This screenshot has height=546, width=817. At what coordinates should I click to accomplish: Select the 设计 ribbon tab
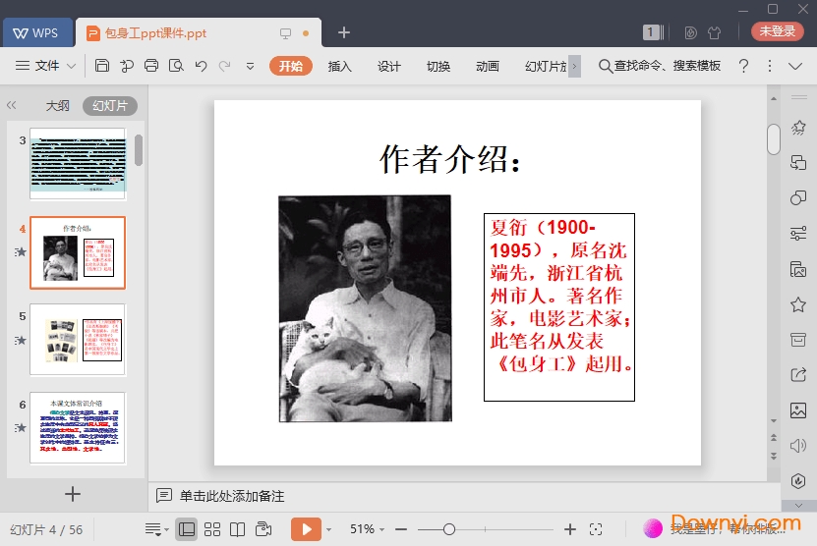pyautogui.click(x=388, y=66)
